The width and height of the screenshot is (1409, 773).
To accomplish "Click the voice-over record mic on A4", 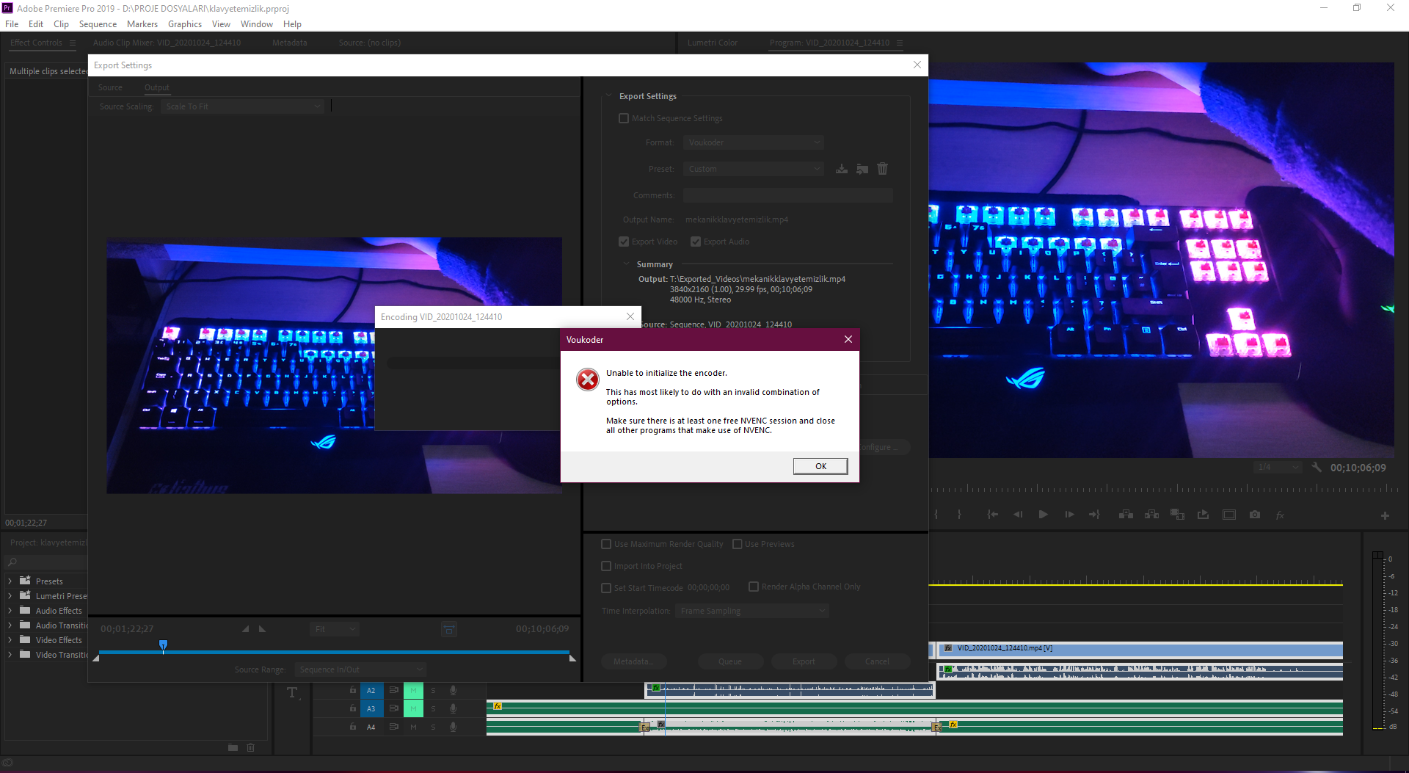I will (x=454, y=727).
